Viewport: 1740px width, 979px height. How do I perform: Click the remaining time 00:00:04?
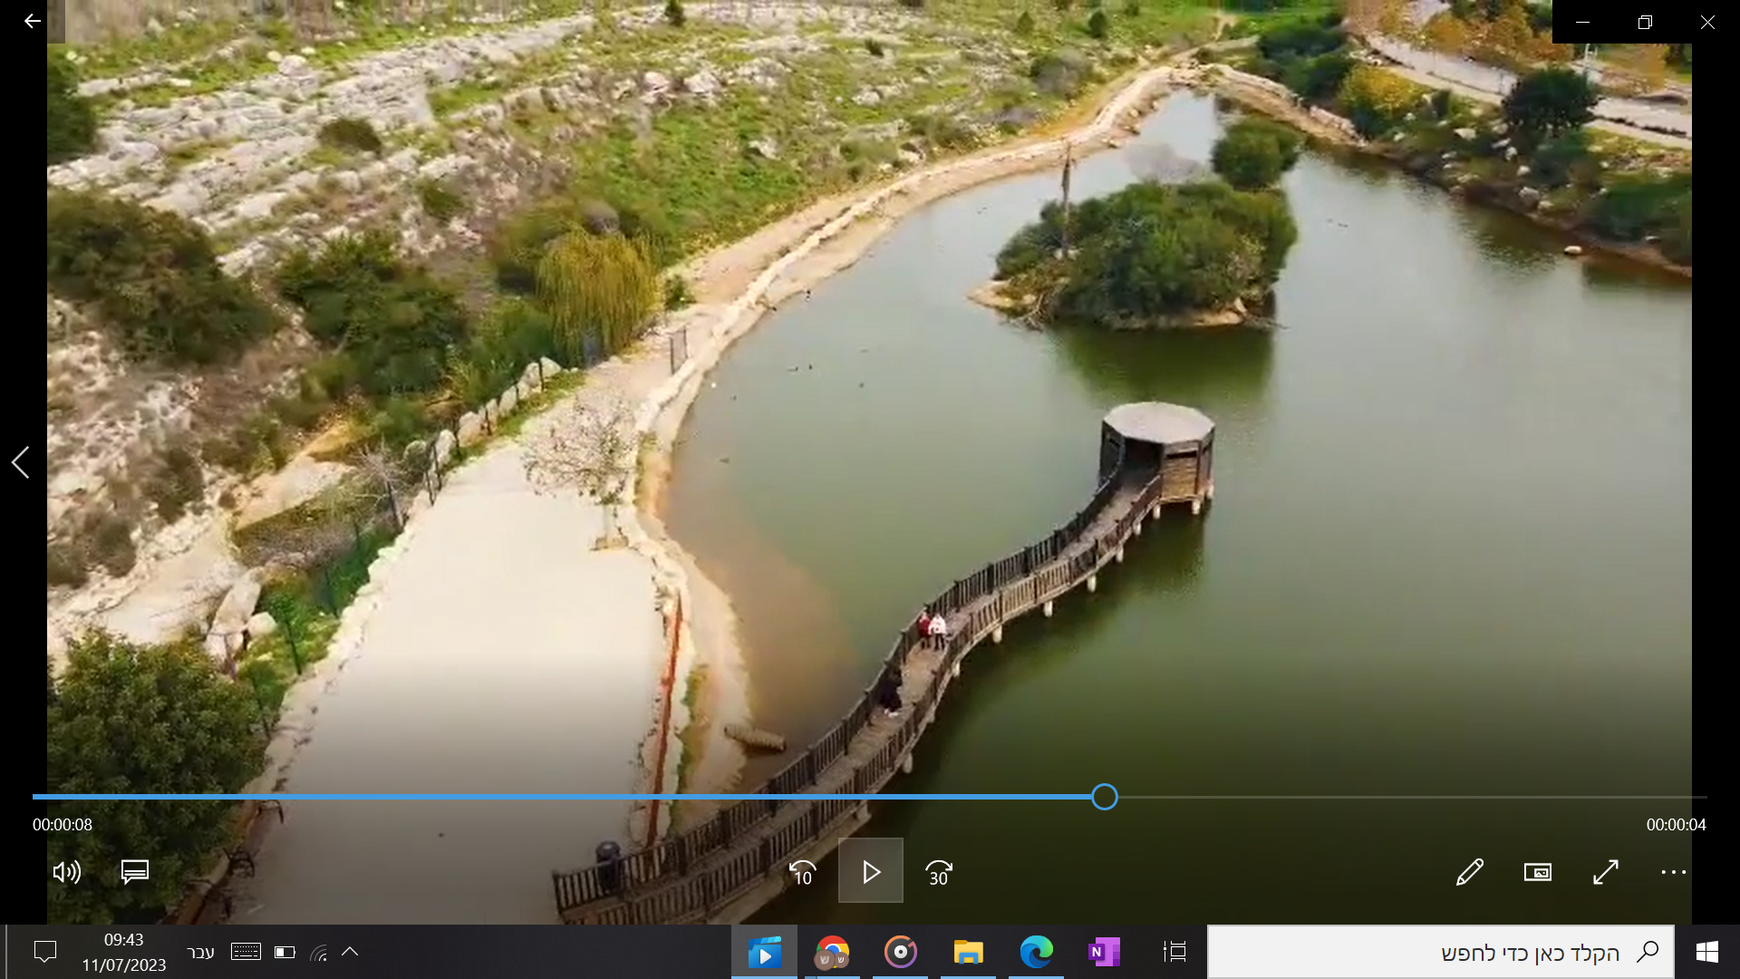pos(1677,825)
